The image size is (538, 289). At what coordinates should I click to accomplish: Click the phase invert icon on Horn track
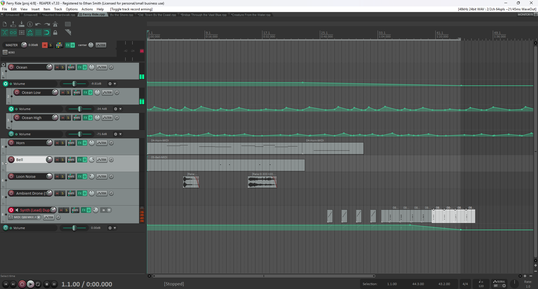point(111,143)
